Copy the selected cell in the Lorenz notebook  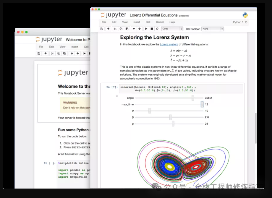[121, 29]
